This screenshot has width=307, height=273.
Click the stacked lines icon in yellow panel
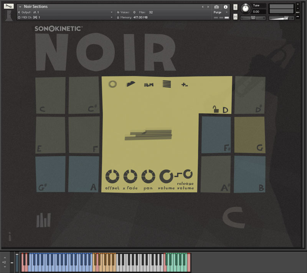pyautogui.click(x=166, y=84)
